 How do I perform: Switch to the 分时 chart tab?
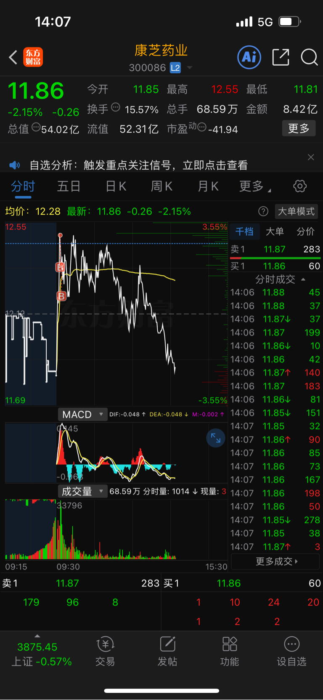point(23,186)
